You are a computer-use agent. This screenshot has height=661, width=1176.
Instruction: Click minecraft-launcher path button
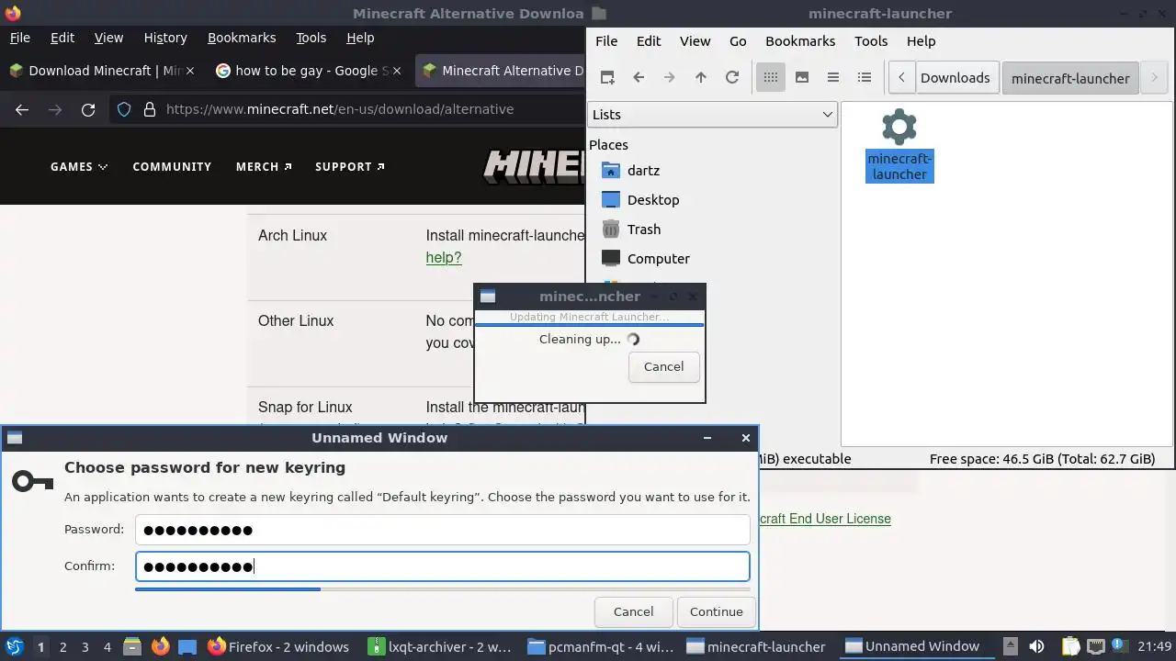[1070, 78]
